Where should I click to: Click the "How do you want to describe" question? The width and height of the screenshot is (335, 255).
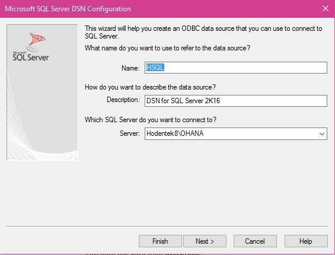150,87
